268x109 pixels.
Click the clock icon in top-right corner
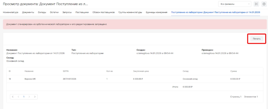tap(264, 4)
